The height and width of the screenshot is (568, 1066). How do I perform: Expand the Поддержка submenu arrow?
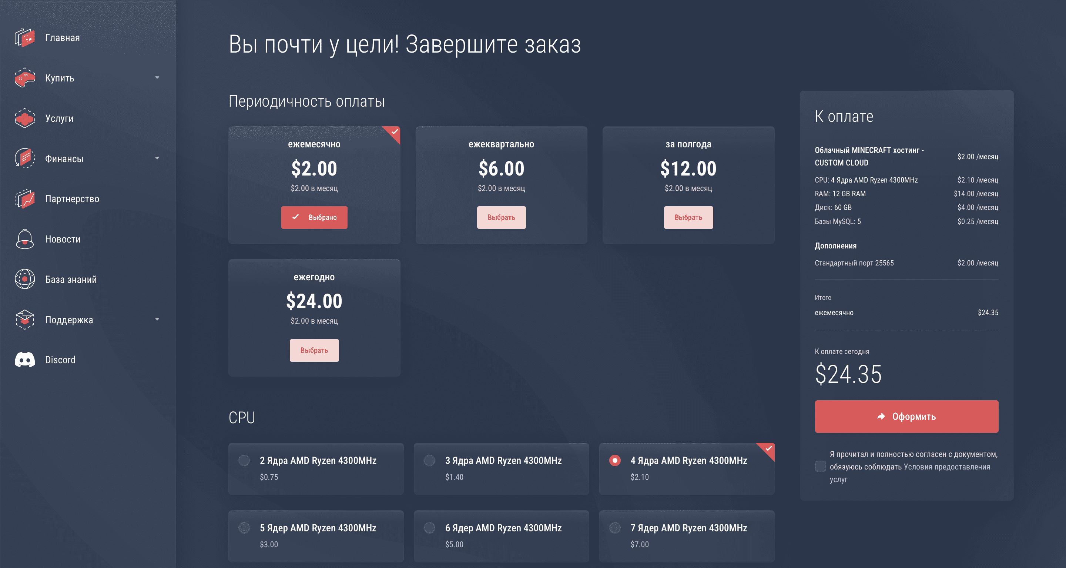click(157, 319)
